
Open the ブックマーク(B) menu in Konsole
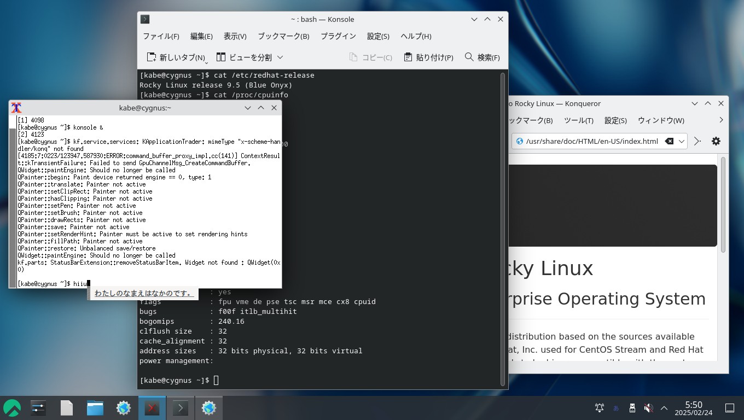coord(283,36)
